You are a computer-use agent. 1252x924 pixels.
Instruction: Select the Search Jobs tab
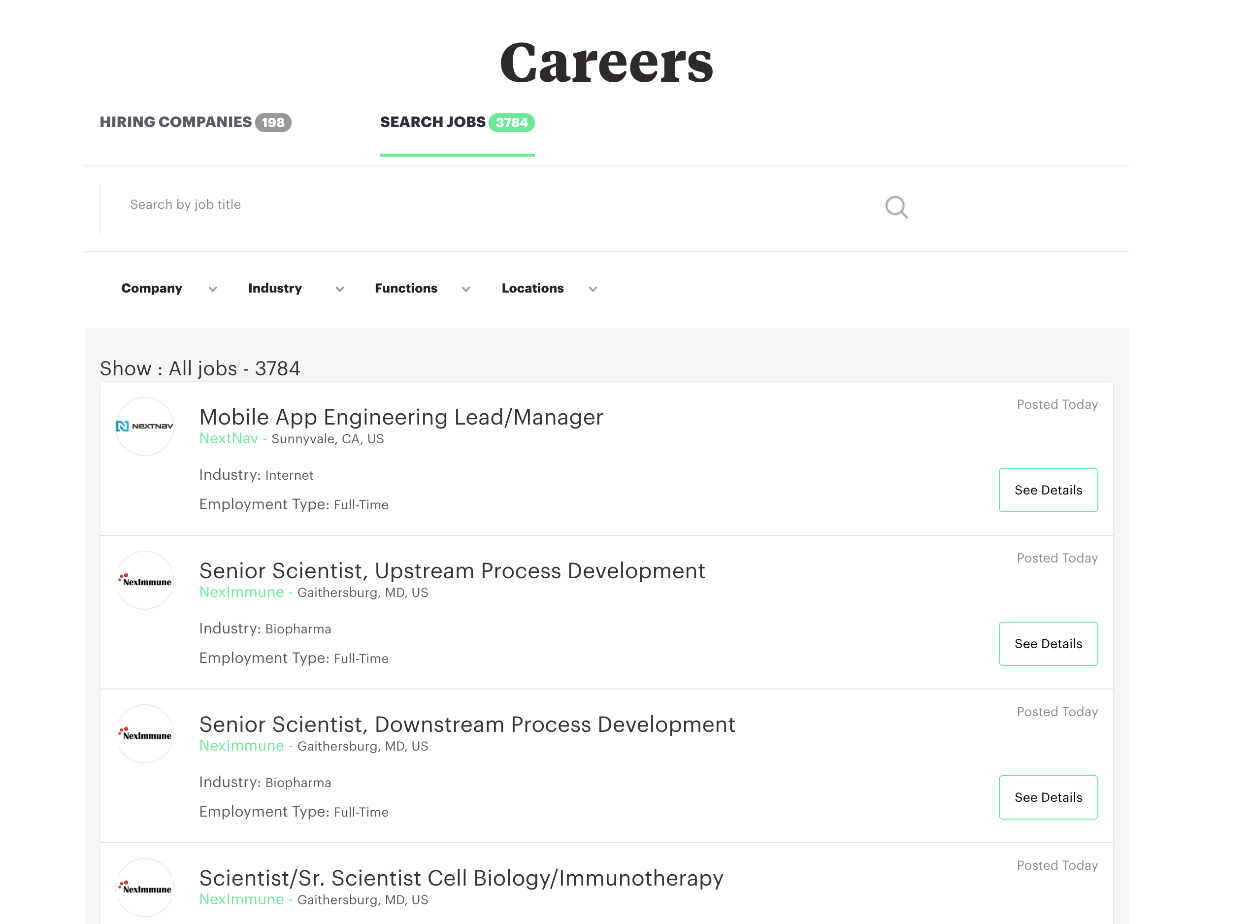click(456, 122)
